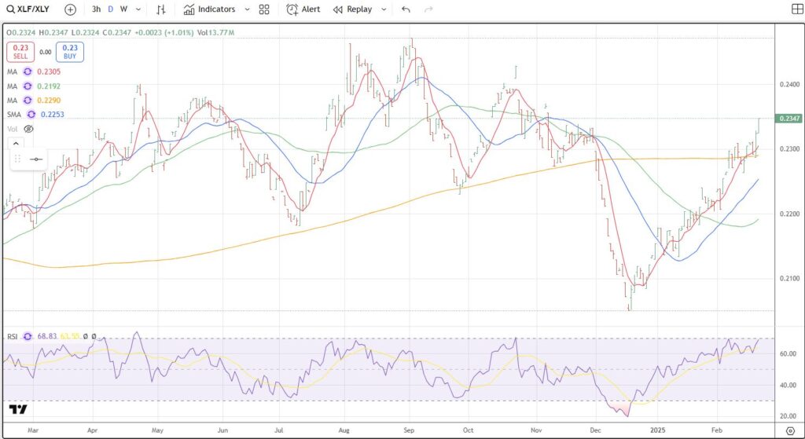Select the red MA value 0.2305
The height and width of the screenshot is (439, 805).
(x=50, y=71)
